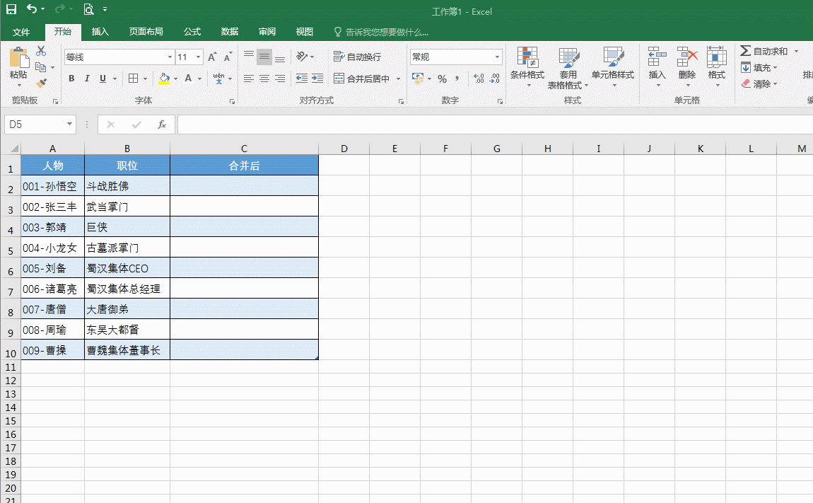
Task: Click the Borders grid icon
Action: (x=133, y=79)
